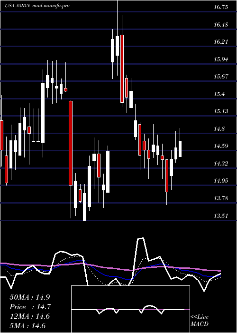
Task: Click the 15.13 price axis label
Action: click(221, 111)
